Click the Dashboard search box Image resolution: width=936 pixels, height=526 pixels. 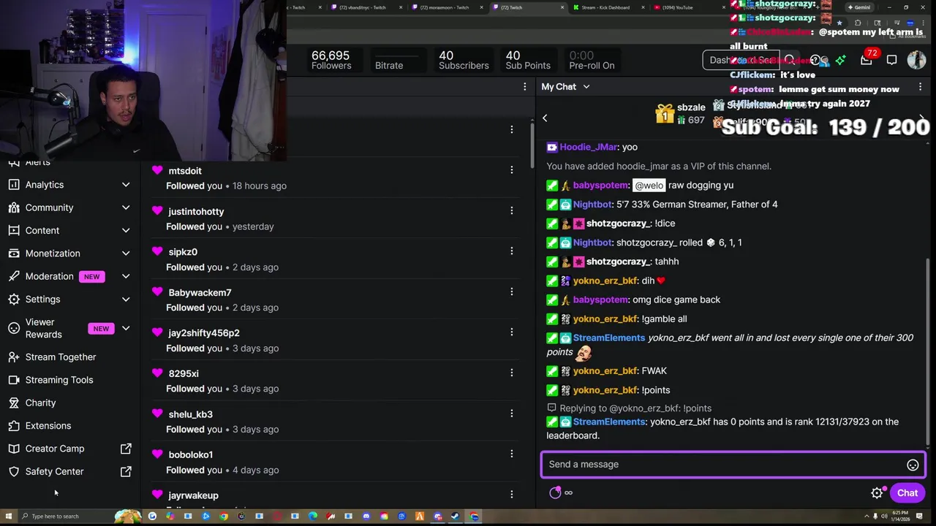[x=741, y=60]
